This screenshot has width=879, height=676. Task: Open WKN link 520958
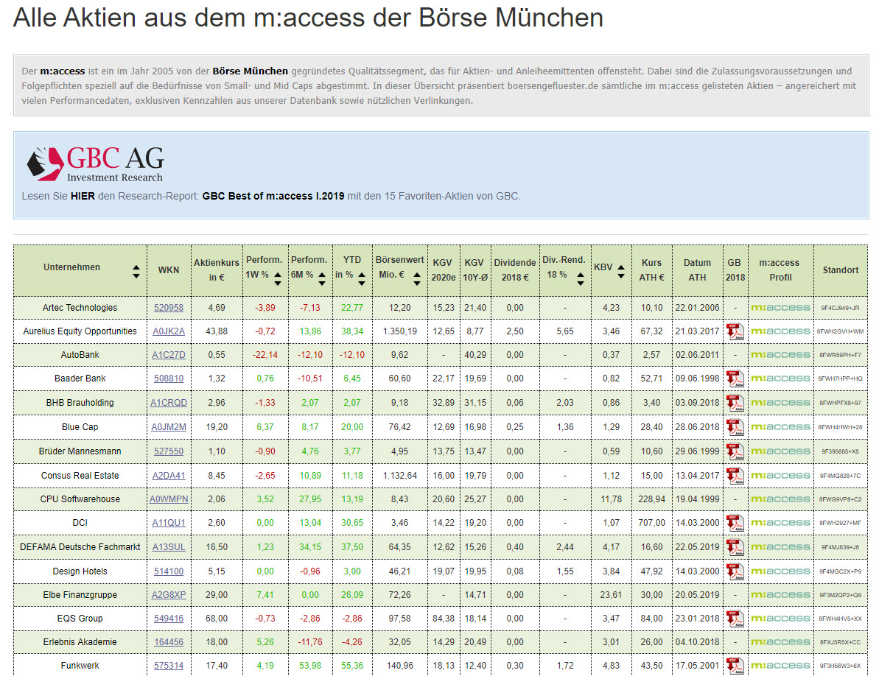point(169,308)
